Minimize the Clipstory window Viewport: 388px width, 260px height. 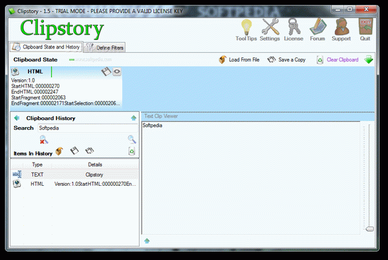[338, 10]
